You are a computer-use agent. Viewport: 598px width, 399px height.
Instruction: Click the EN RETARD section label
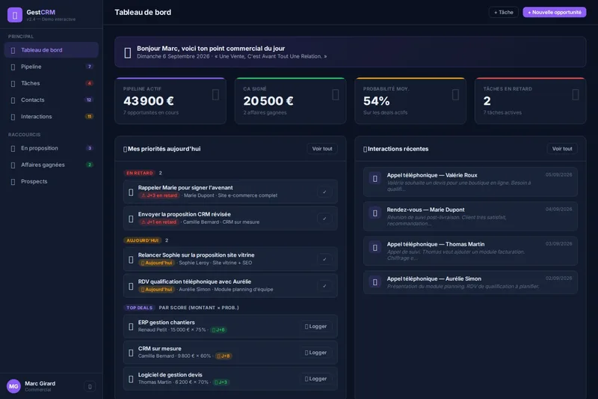click(140, 173)
